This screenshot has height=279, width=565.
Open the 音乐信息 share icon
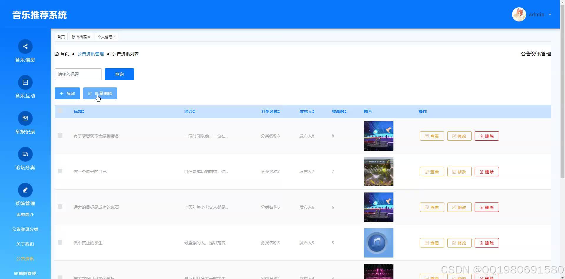[25, 46]
